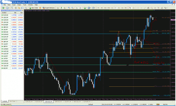
Task: Switch to the M1 timeframe
Action: tap(99, 8)
